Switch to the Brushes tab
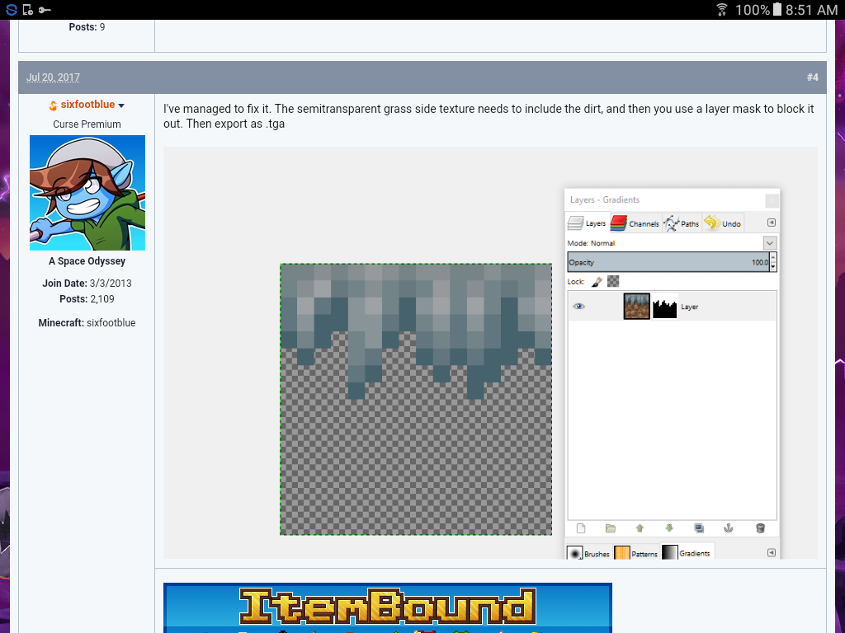The height and width of the screenshot is (633, 845). click(588, 553)
